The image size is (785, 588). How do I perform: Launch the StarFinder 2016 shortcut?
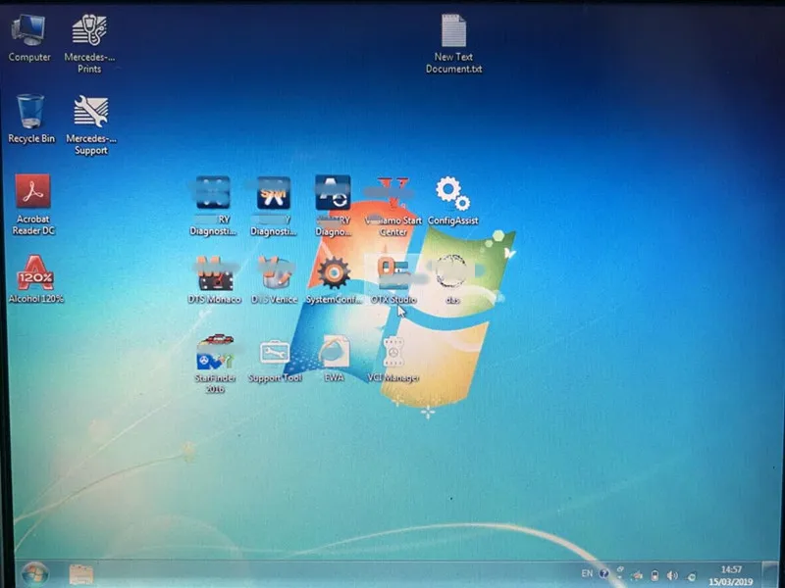pyautogui.click(x=215, y=364)
